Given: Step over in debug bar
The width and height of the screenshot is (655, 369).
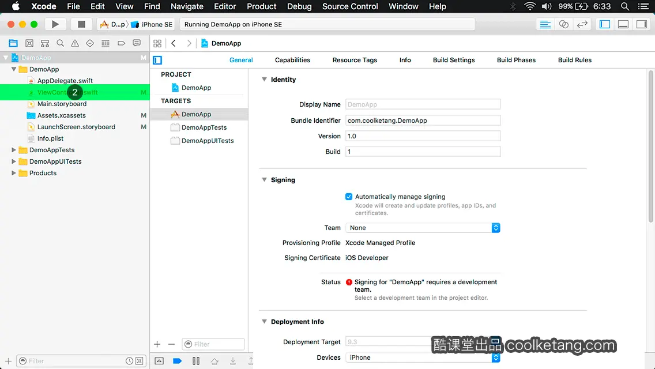Looking at the screenshot, I should (214, 361).
